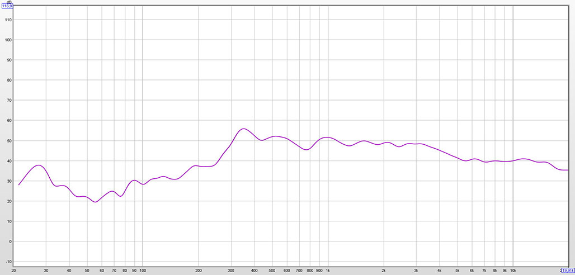Click the 60 Hz frequency axis label

click(x=102, y=270)
